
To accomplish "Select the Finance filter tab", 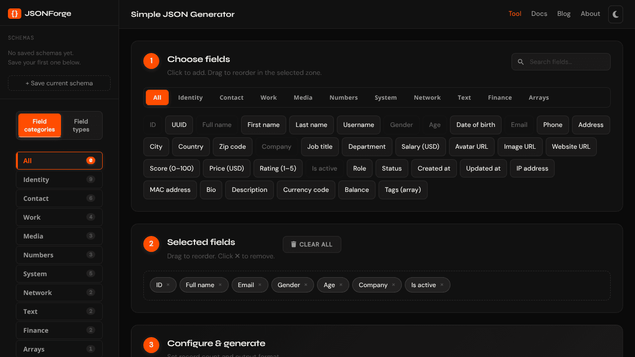I will coord(500,98).
